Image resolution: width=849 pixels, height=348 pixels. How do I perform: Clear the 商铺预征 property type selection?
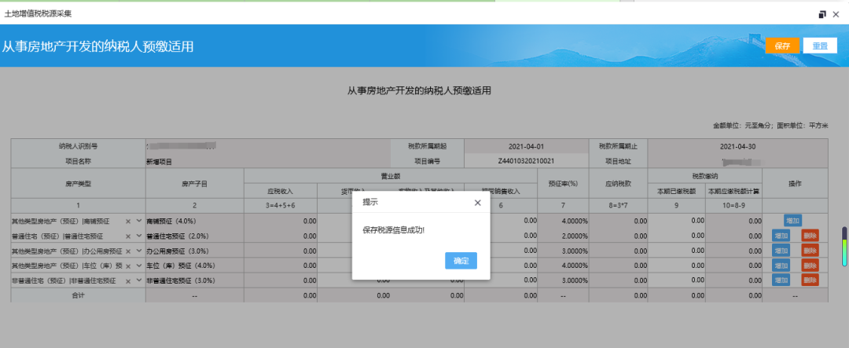coord(128,222)
